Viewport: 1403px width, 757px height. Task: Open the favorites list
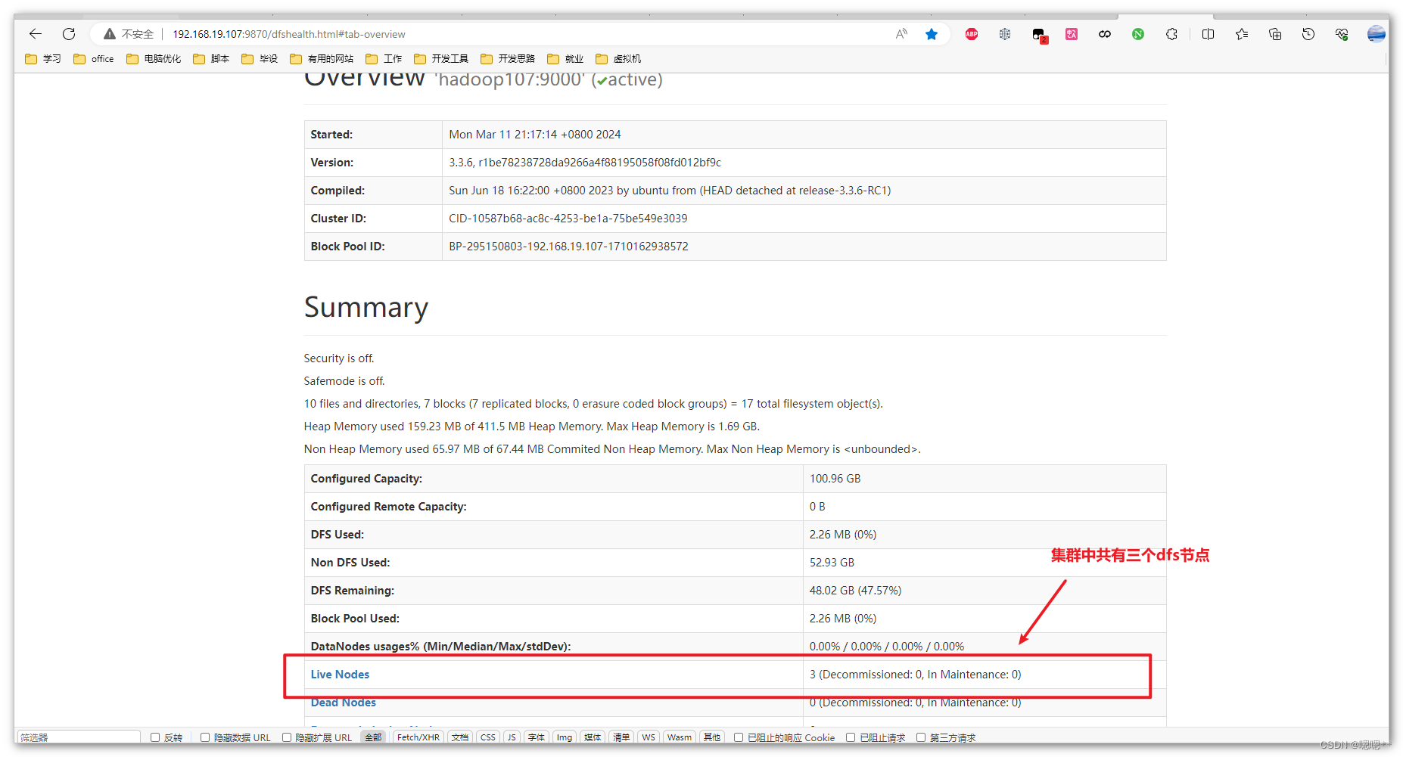(x=1242, y=34)
